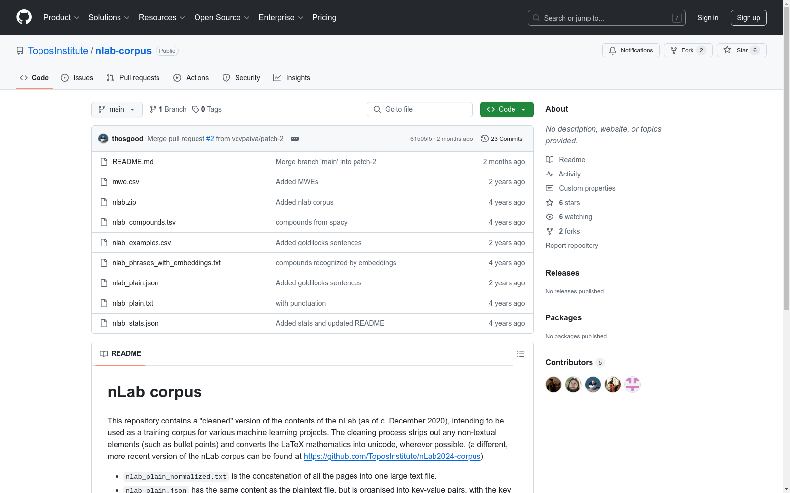
Task: Expand the Enterprise menu
Action: 281,17
